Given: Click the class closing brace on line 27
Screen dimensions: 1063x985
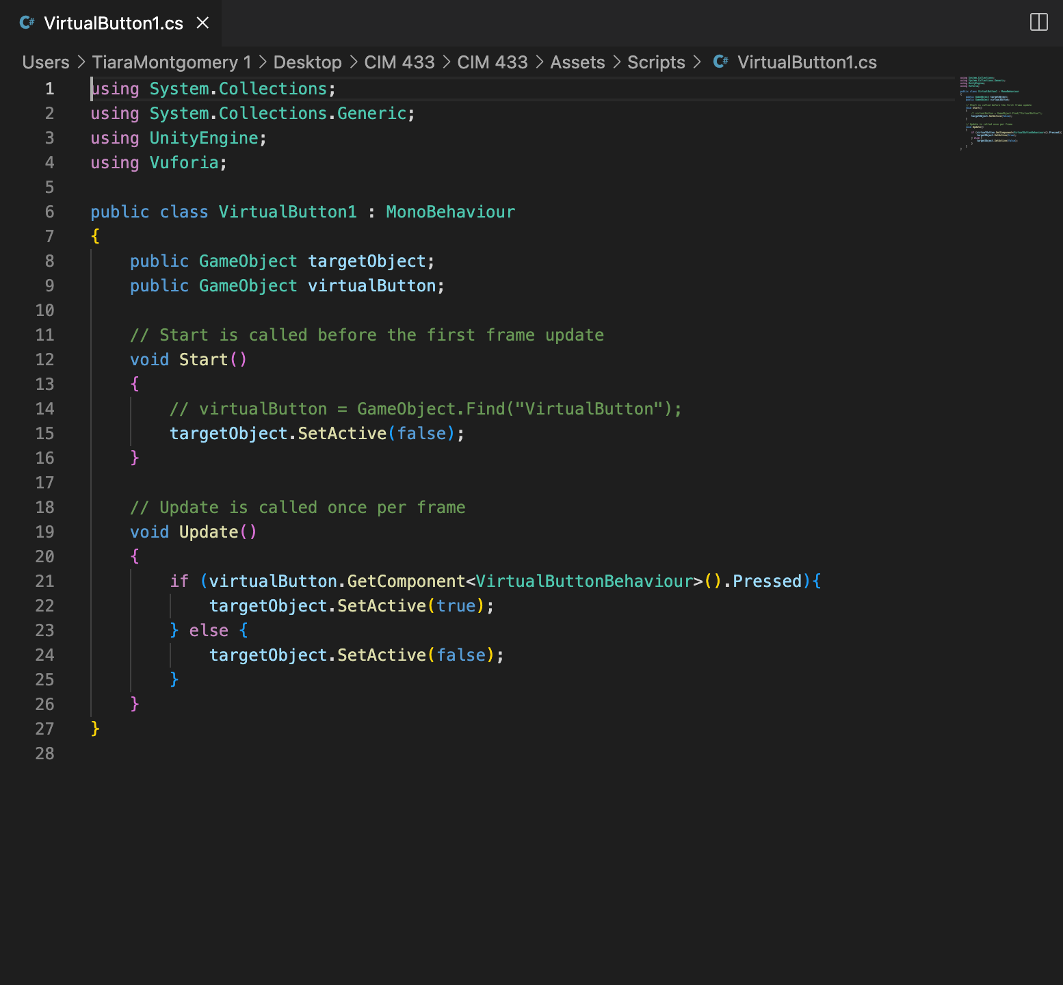Looking at the screenshot, I should 95,728.
